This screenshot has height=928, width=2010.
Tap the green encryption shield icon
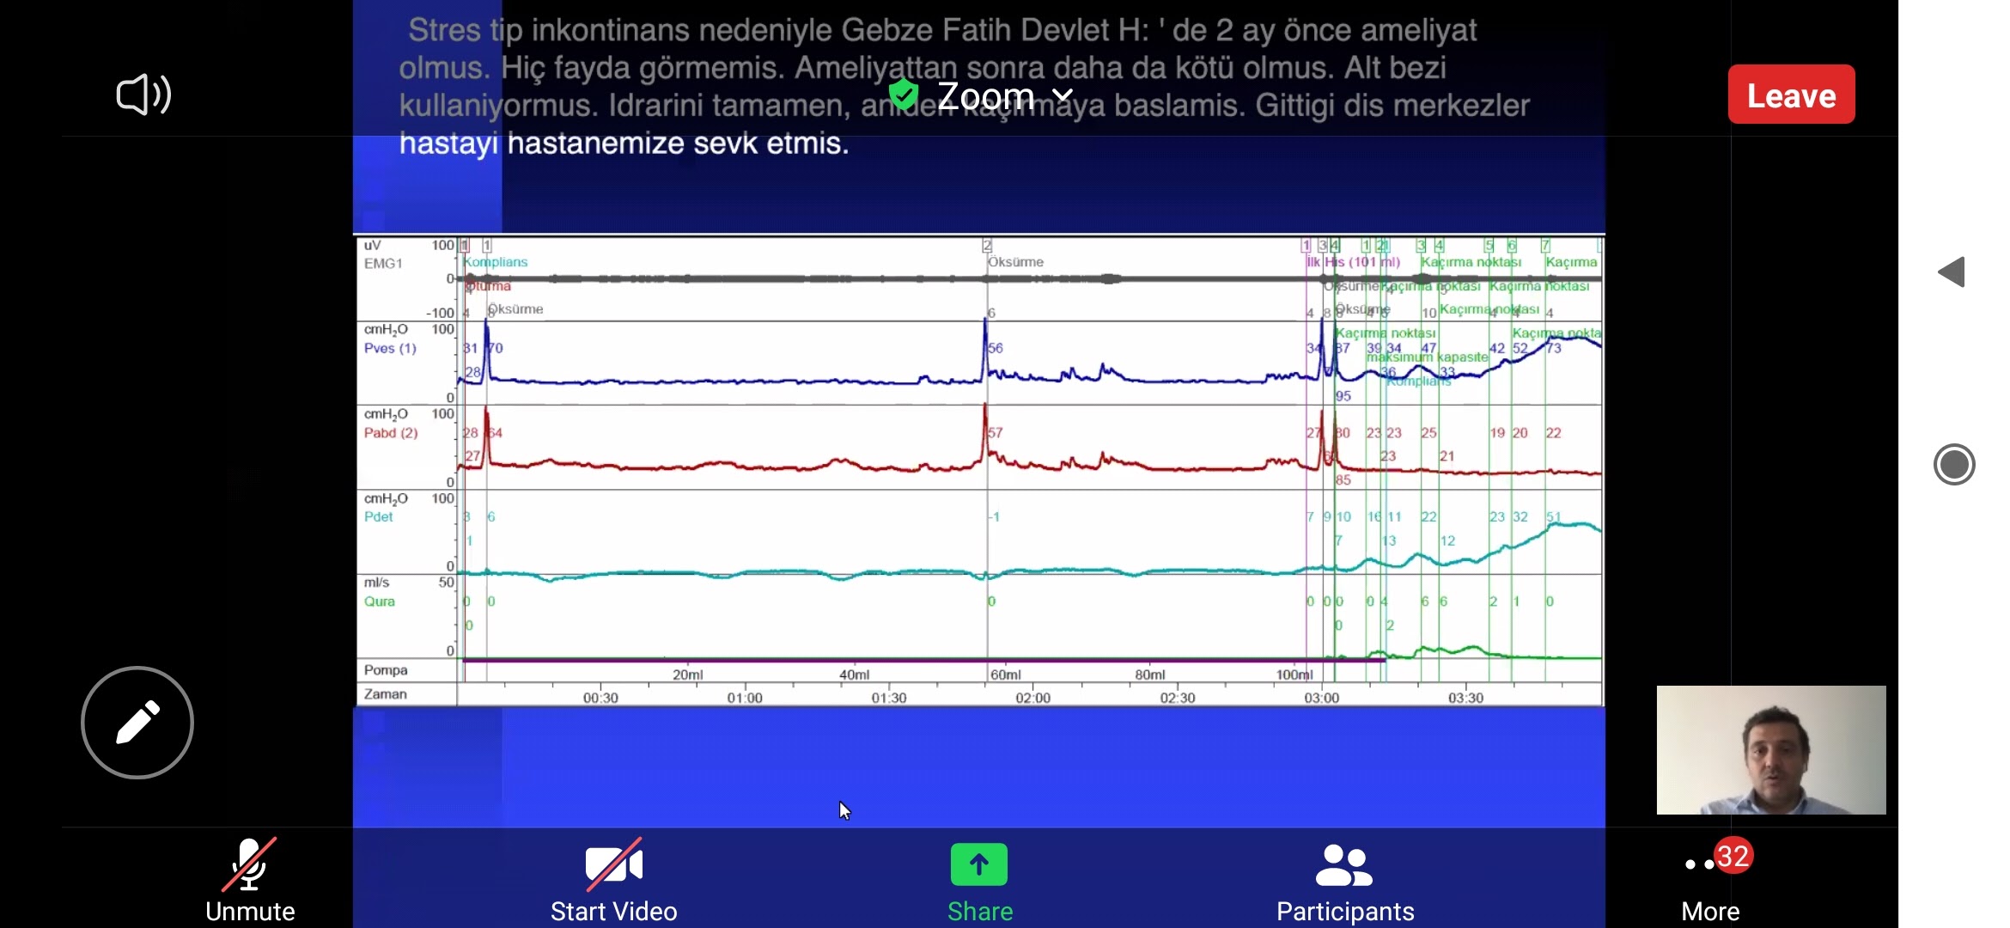click(x=903, y=95)
